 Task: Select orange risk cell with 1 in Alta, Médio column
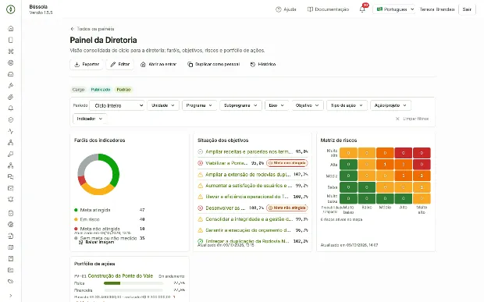point(385,165)
